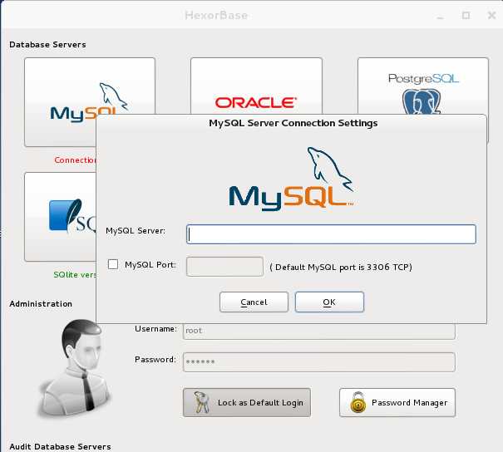Click the red Connection status text
This screenshot has width=503, height=452.
pyautogui.click(x=75, y=160)
